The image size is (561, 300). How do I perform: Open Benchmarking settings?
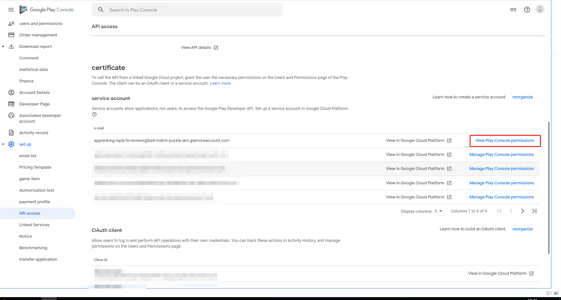tap(33, 248)
